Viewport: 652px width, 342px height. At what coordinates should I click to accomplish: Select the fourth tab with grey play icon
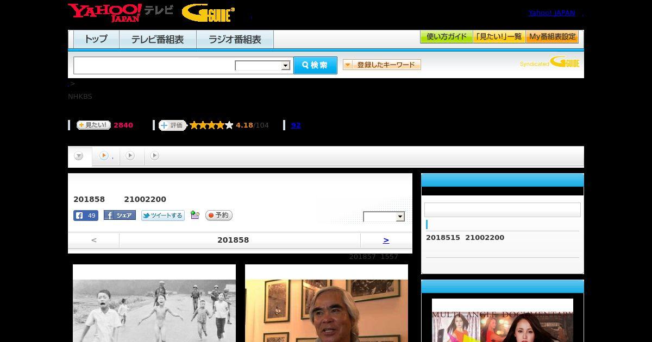(x=155, y=156)
